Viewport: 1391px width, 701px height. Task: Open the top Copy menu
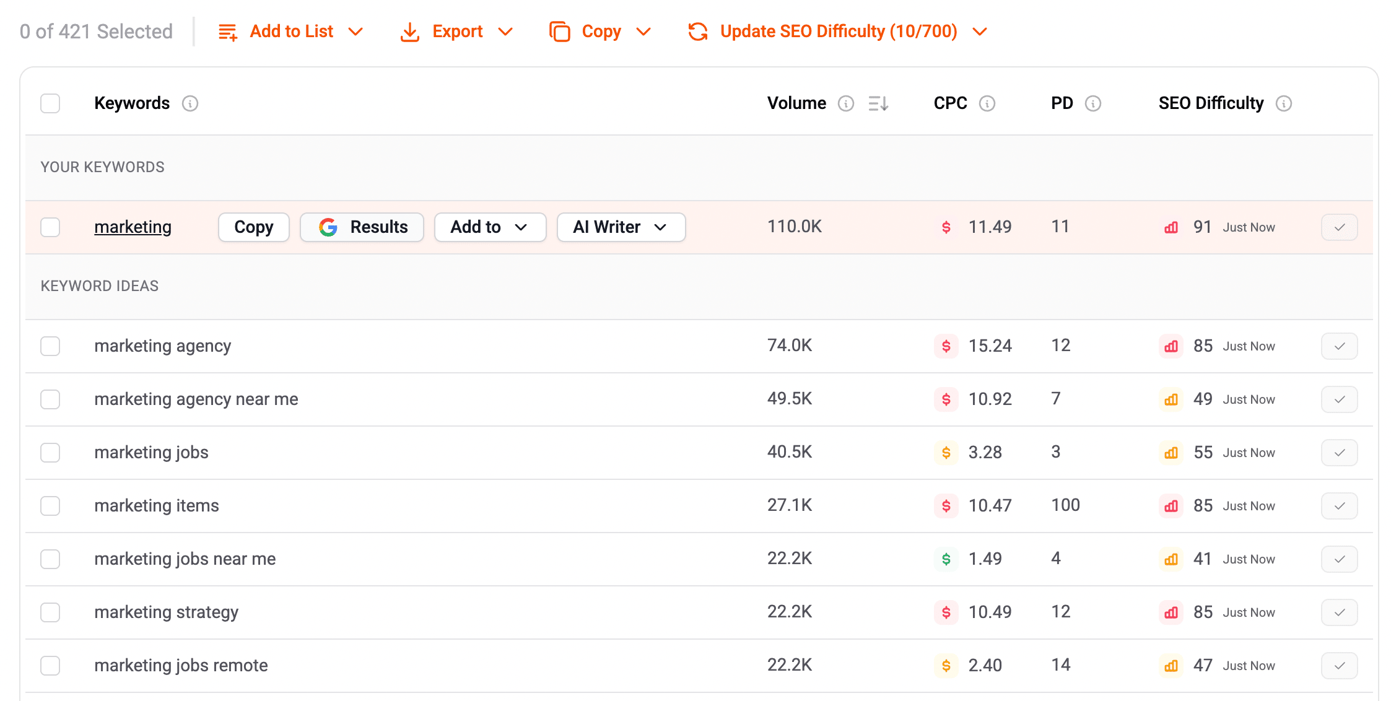click(x=601, y=32)
